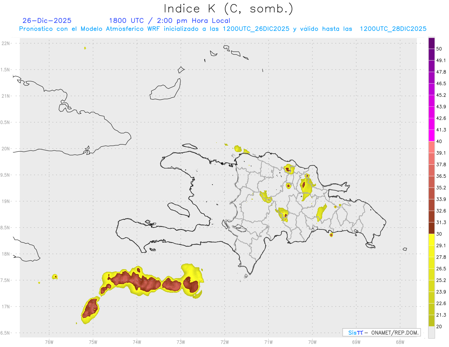The height and width of the screenshot is (347, 449).
Task: Click the latitude label "20N"
Action: [x=6, y=149]
